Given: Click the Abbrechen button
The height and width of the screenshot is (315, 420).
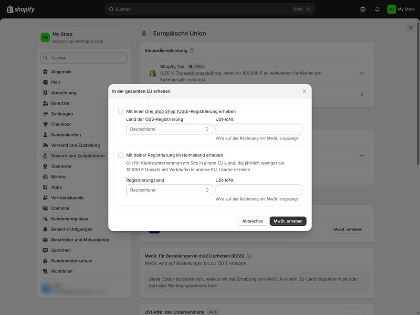Looking at the screenshot, I should [x=253, y=221].
